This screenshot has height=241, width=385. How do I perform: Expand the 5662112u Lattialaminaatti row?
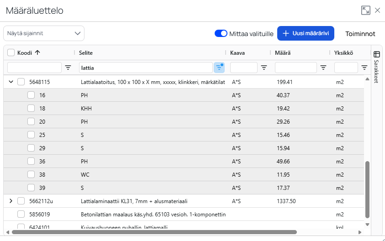point(11,201)
